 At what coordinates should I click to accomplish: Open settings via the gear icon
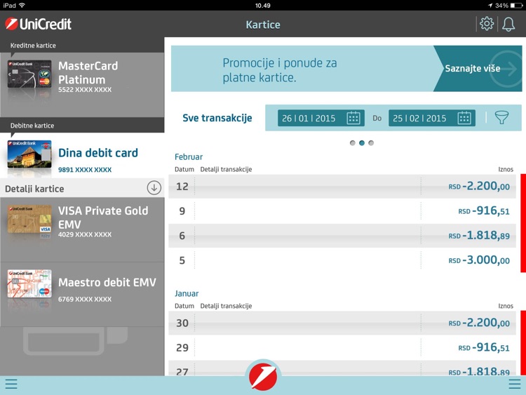(x=486, y=24)
